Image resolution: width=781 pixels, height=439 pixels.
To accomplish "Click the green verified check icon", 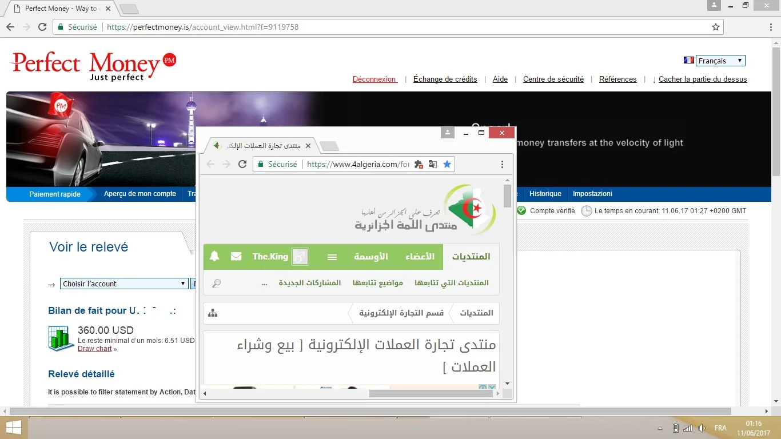I will [521, 211].
